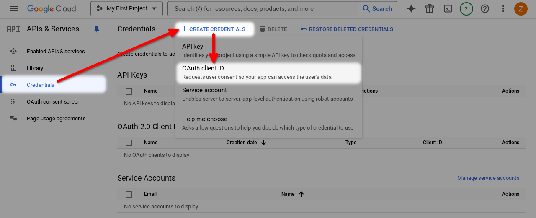Click 'No service accounts to display' text
Screen dimensions: 536x218
(161, 207)
